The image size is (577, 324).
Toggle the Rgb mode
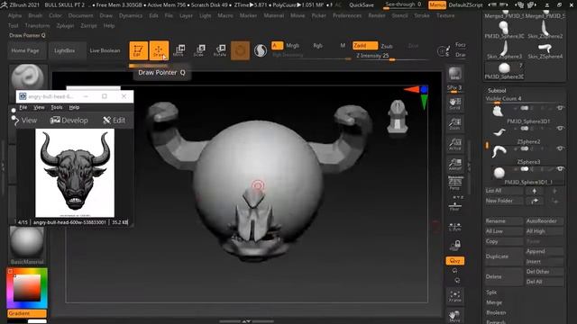pyautogui.click(x=317, y=46)
